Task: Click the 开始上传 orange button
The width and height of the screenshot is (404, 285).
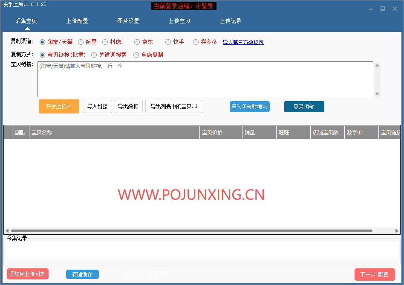Action: [59, 107]
